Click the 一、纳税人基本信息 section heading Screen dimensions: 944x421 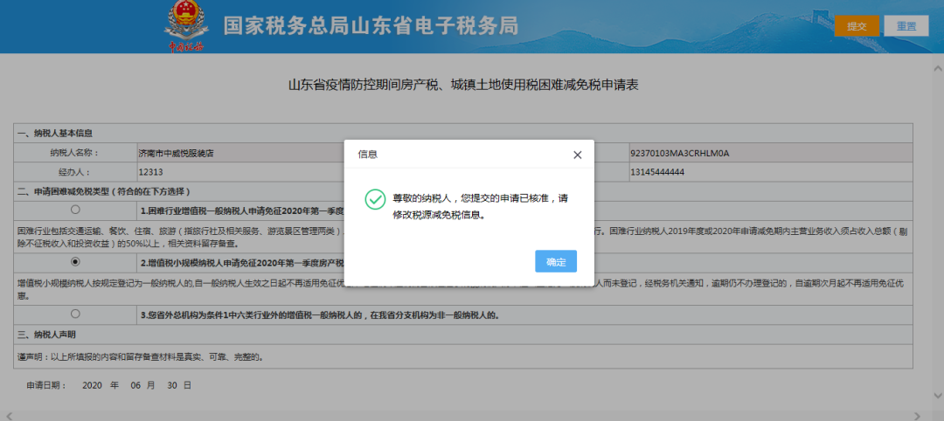55,134
